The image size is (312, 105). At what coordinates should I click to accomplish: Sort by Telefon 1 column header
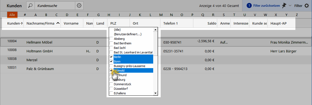(x=177, y=23)
